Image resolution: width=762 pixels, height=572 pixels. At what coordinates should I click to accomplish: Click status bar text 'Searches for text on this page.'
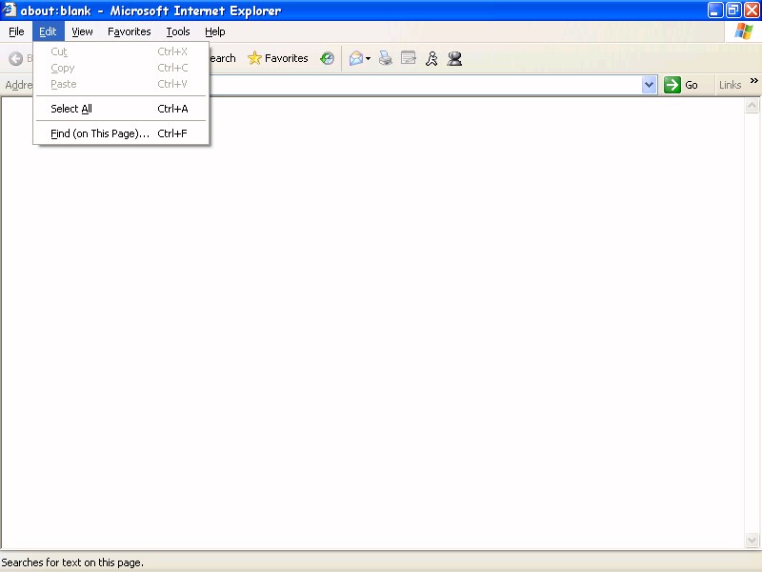coord(72,562)
